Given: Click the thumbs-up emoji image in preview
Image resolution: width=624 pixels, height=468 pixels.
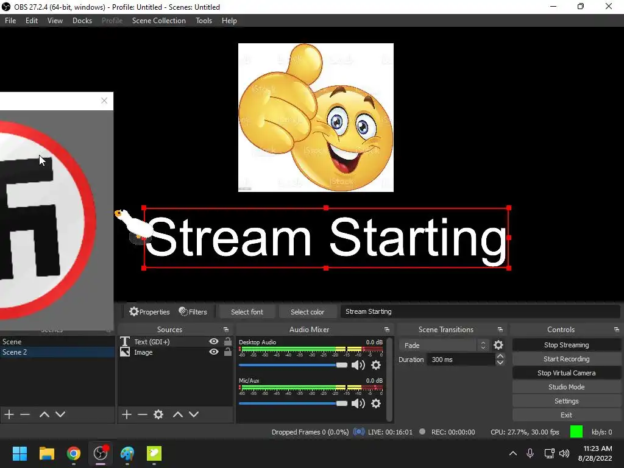Looking at the screenshot, I should click(x=316, y=118).
